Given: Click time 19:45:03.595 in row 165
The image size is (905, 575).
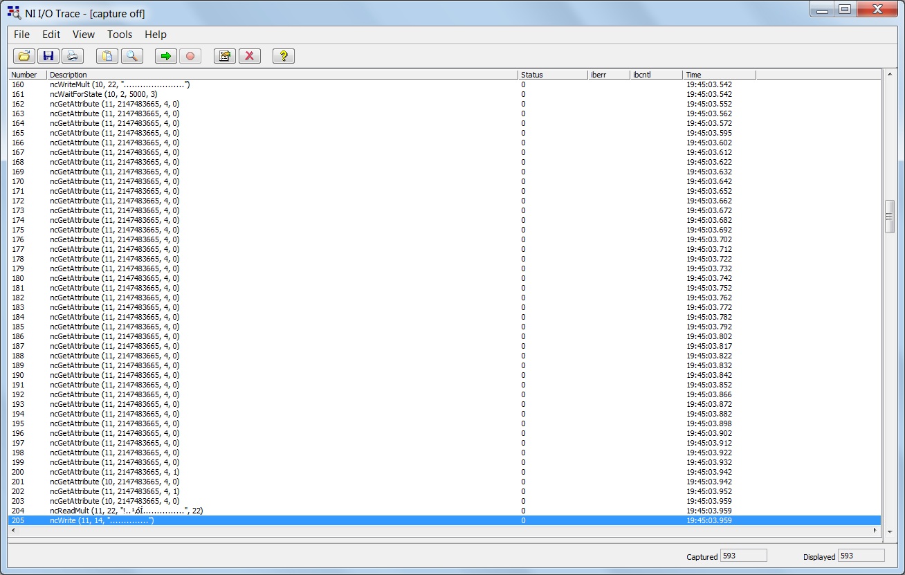Looking at the screenshot, I should (709, 133).
